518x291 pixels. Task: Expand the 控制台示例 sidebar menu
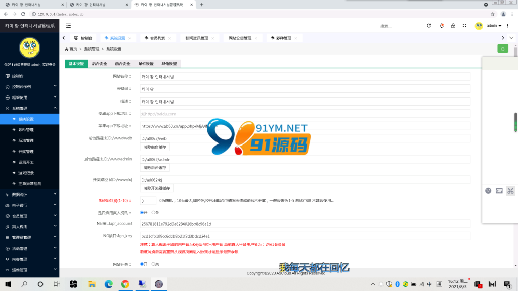[x=30, y=86]
